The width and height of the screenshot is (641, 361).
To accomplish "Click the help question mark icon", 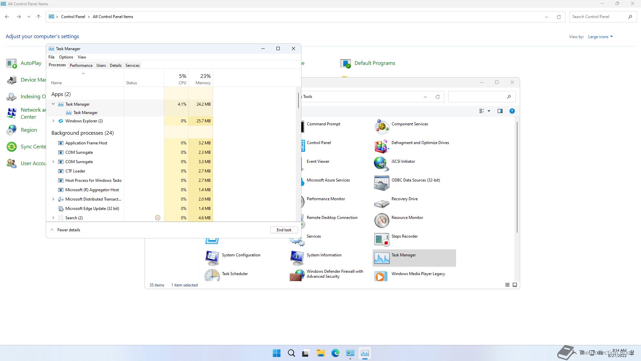I will 512,111.
